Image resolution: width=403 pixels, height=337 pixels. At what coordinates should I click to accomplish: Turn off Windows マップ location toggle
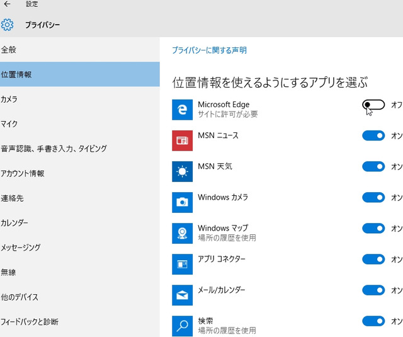[373, 228]
